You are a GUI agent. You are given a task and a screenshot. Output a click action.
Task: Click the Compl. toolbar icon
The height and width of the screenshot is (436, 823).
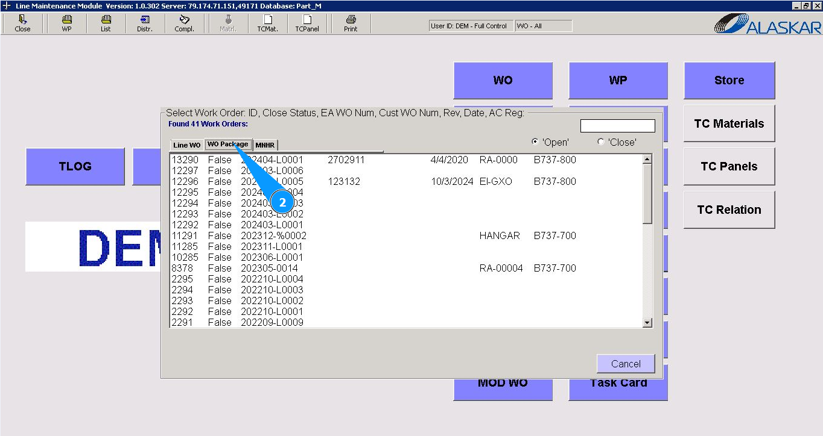pyautogui.click(x=184, y=23)
